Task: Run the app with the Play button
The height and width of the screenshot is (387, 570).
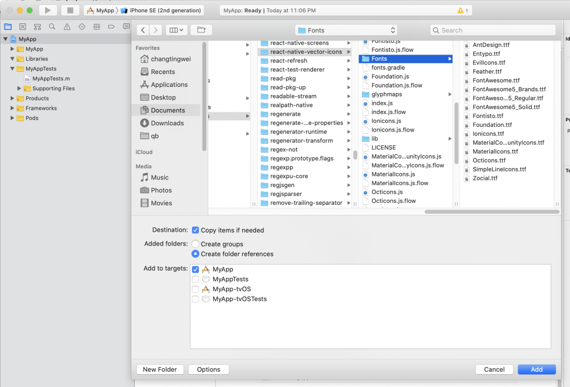Action: pos(48,11)
